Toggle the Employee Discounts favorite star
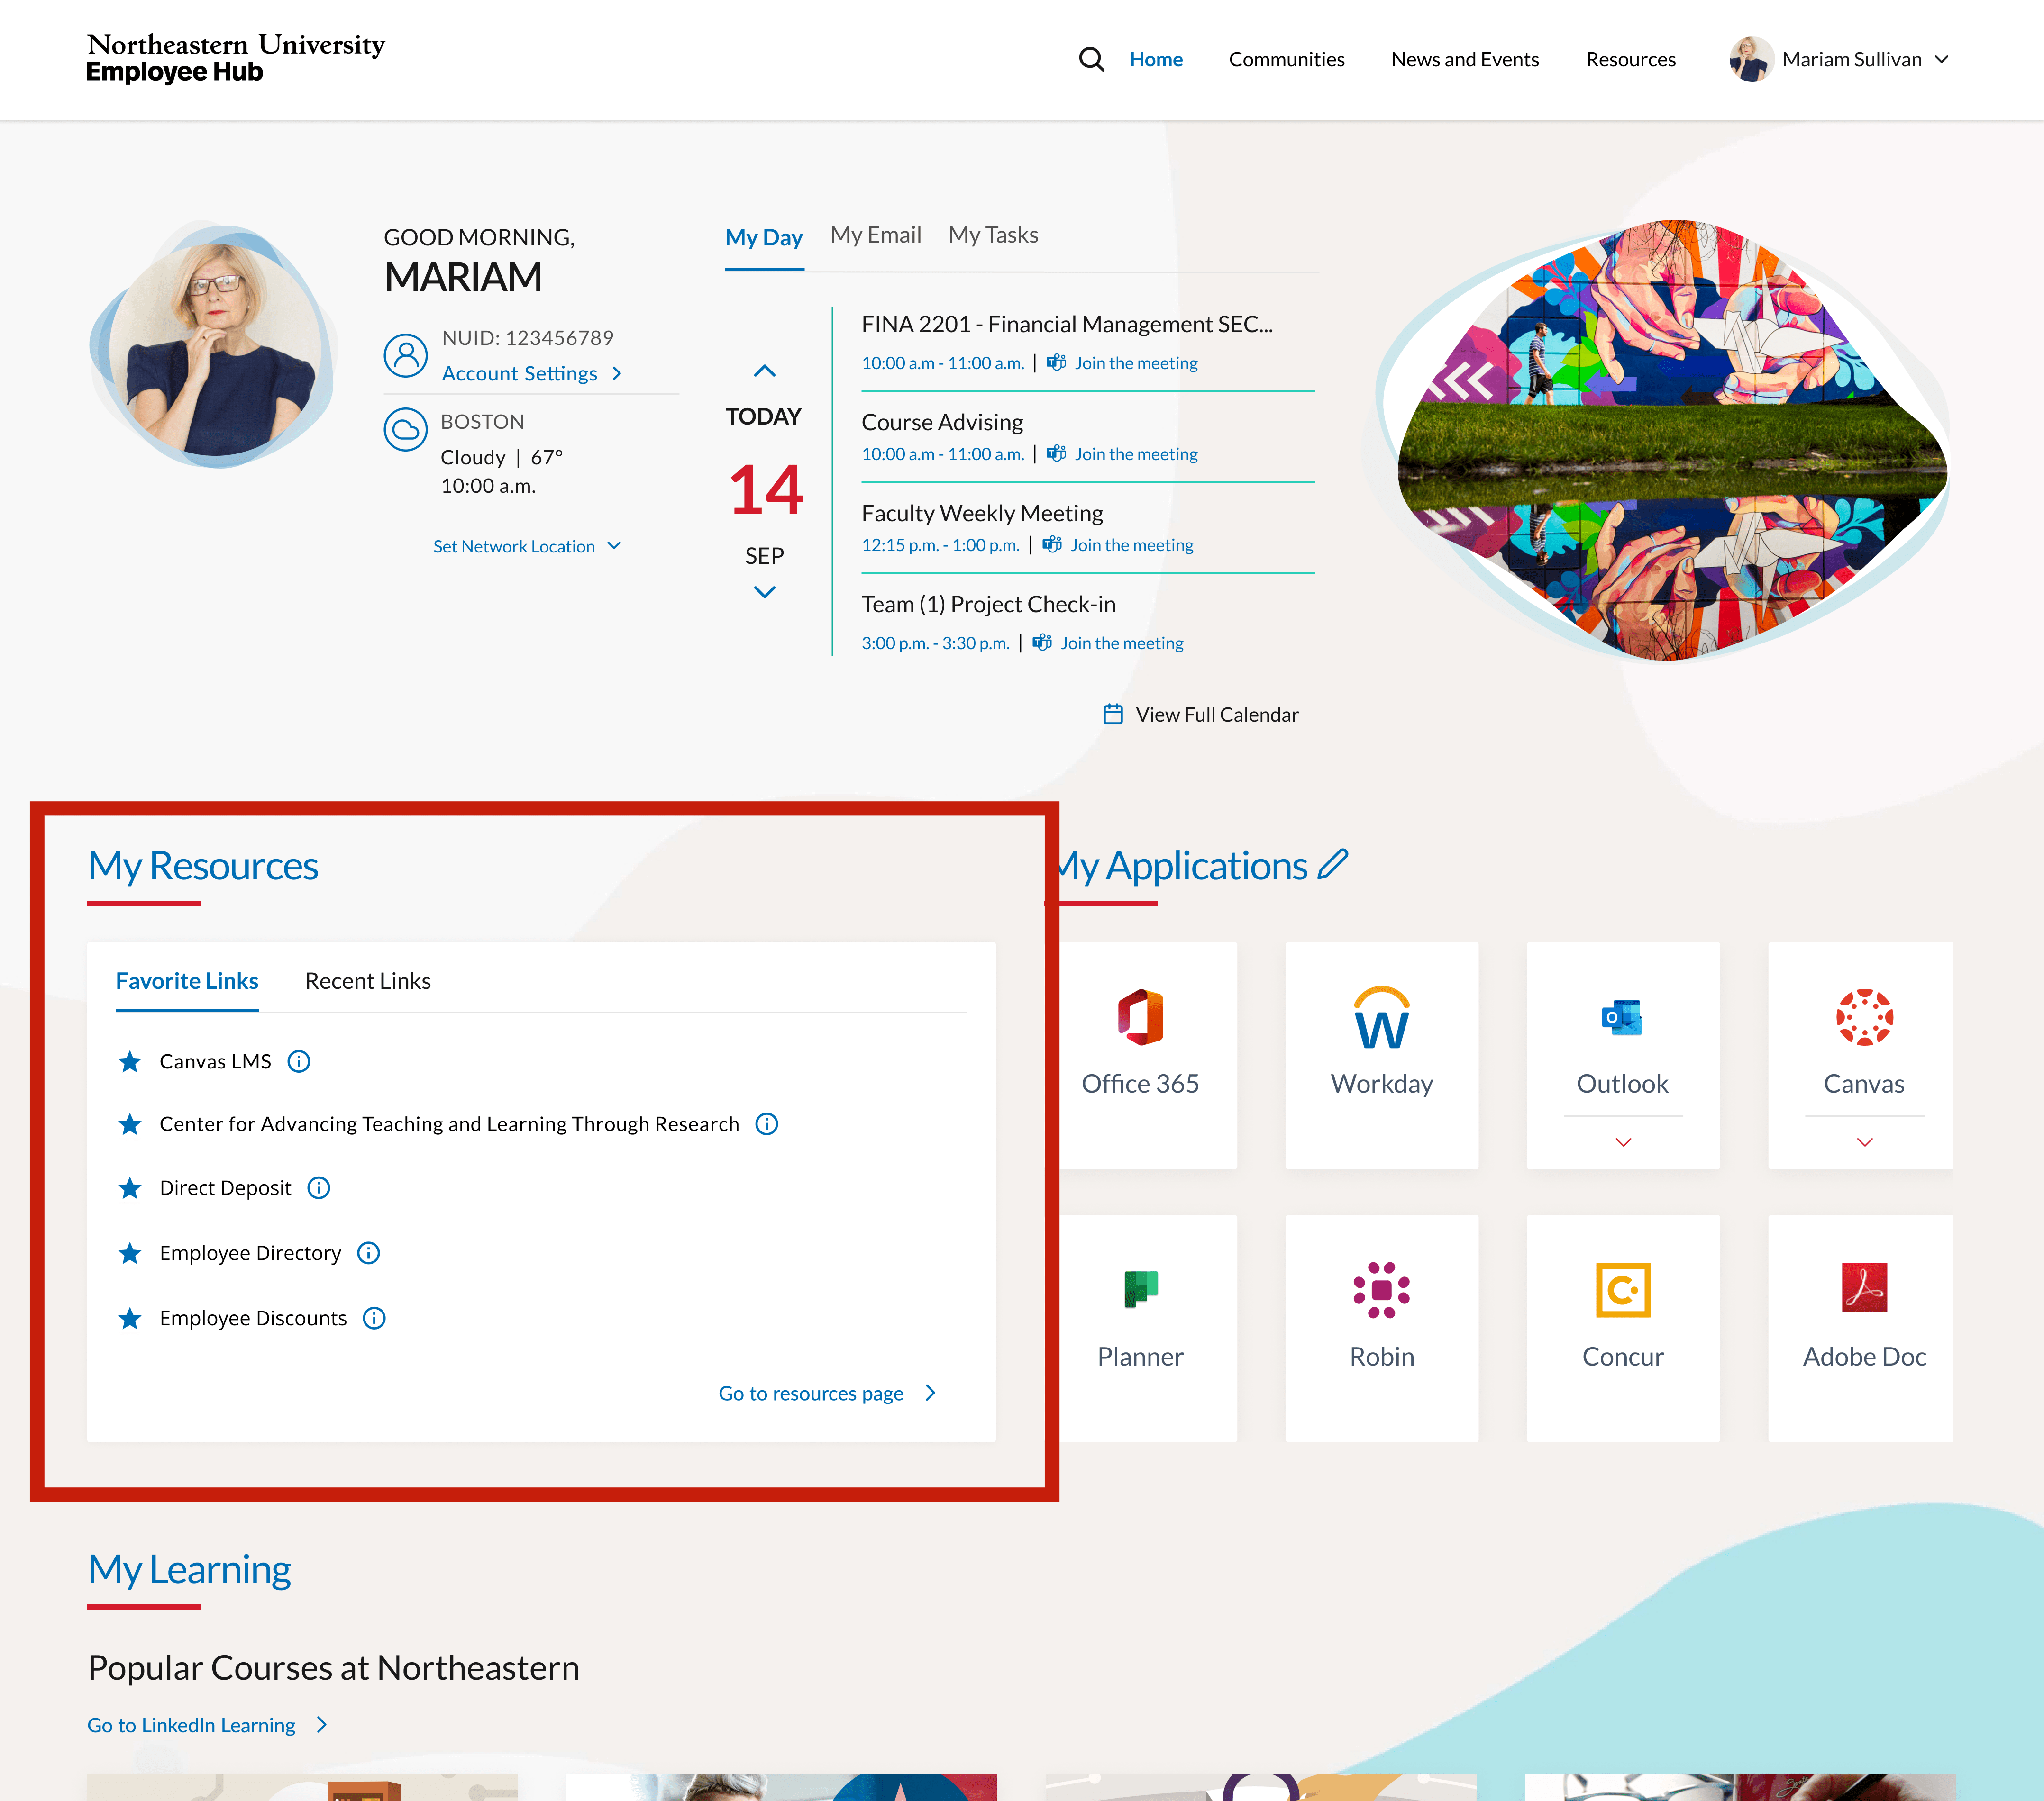Viewport: 2044px width, 1801px height. coord(130,1318)
